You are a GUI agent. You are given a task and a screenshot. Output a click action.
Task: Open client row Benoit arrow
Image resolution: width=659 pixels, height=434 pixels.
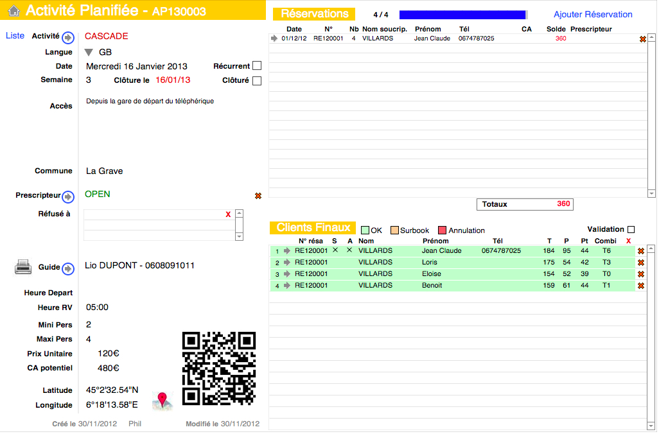(287, 286)
